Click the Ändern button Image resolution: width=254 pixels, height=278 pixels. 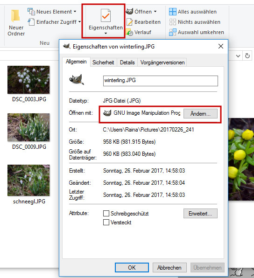coord(200,113)
